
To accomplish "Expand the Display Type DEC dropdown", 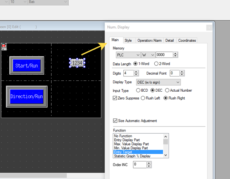I will click(178, 82).
